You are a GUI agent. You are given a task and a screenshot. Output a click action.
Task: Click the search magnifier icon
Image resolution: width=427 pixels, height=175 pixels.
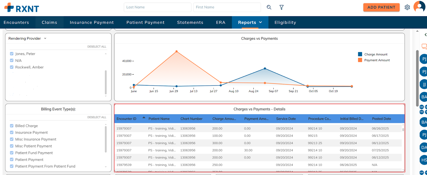pos(269,7)
